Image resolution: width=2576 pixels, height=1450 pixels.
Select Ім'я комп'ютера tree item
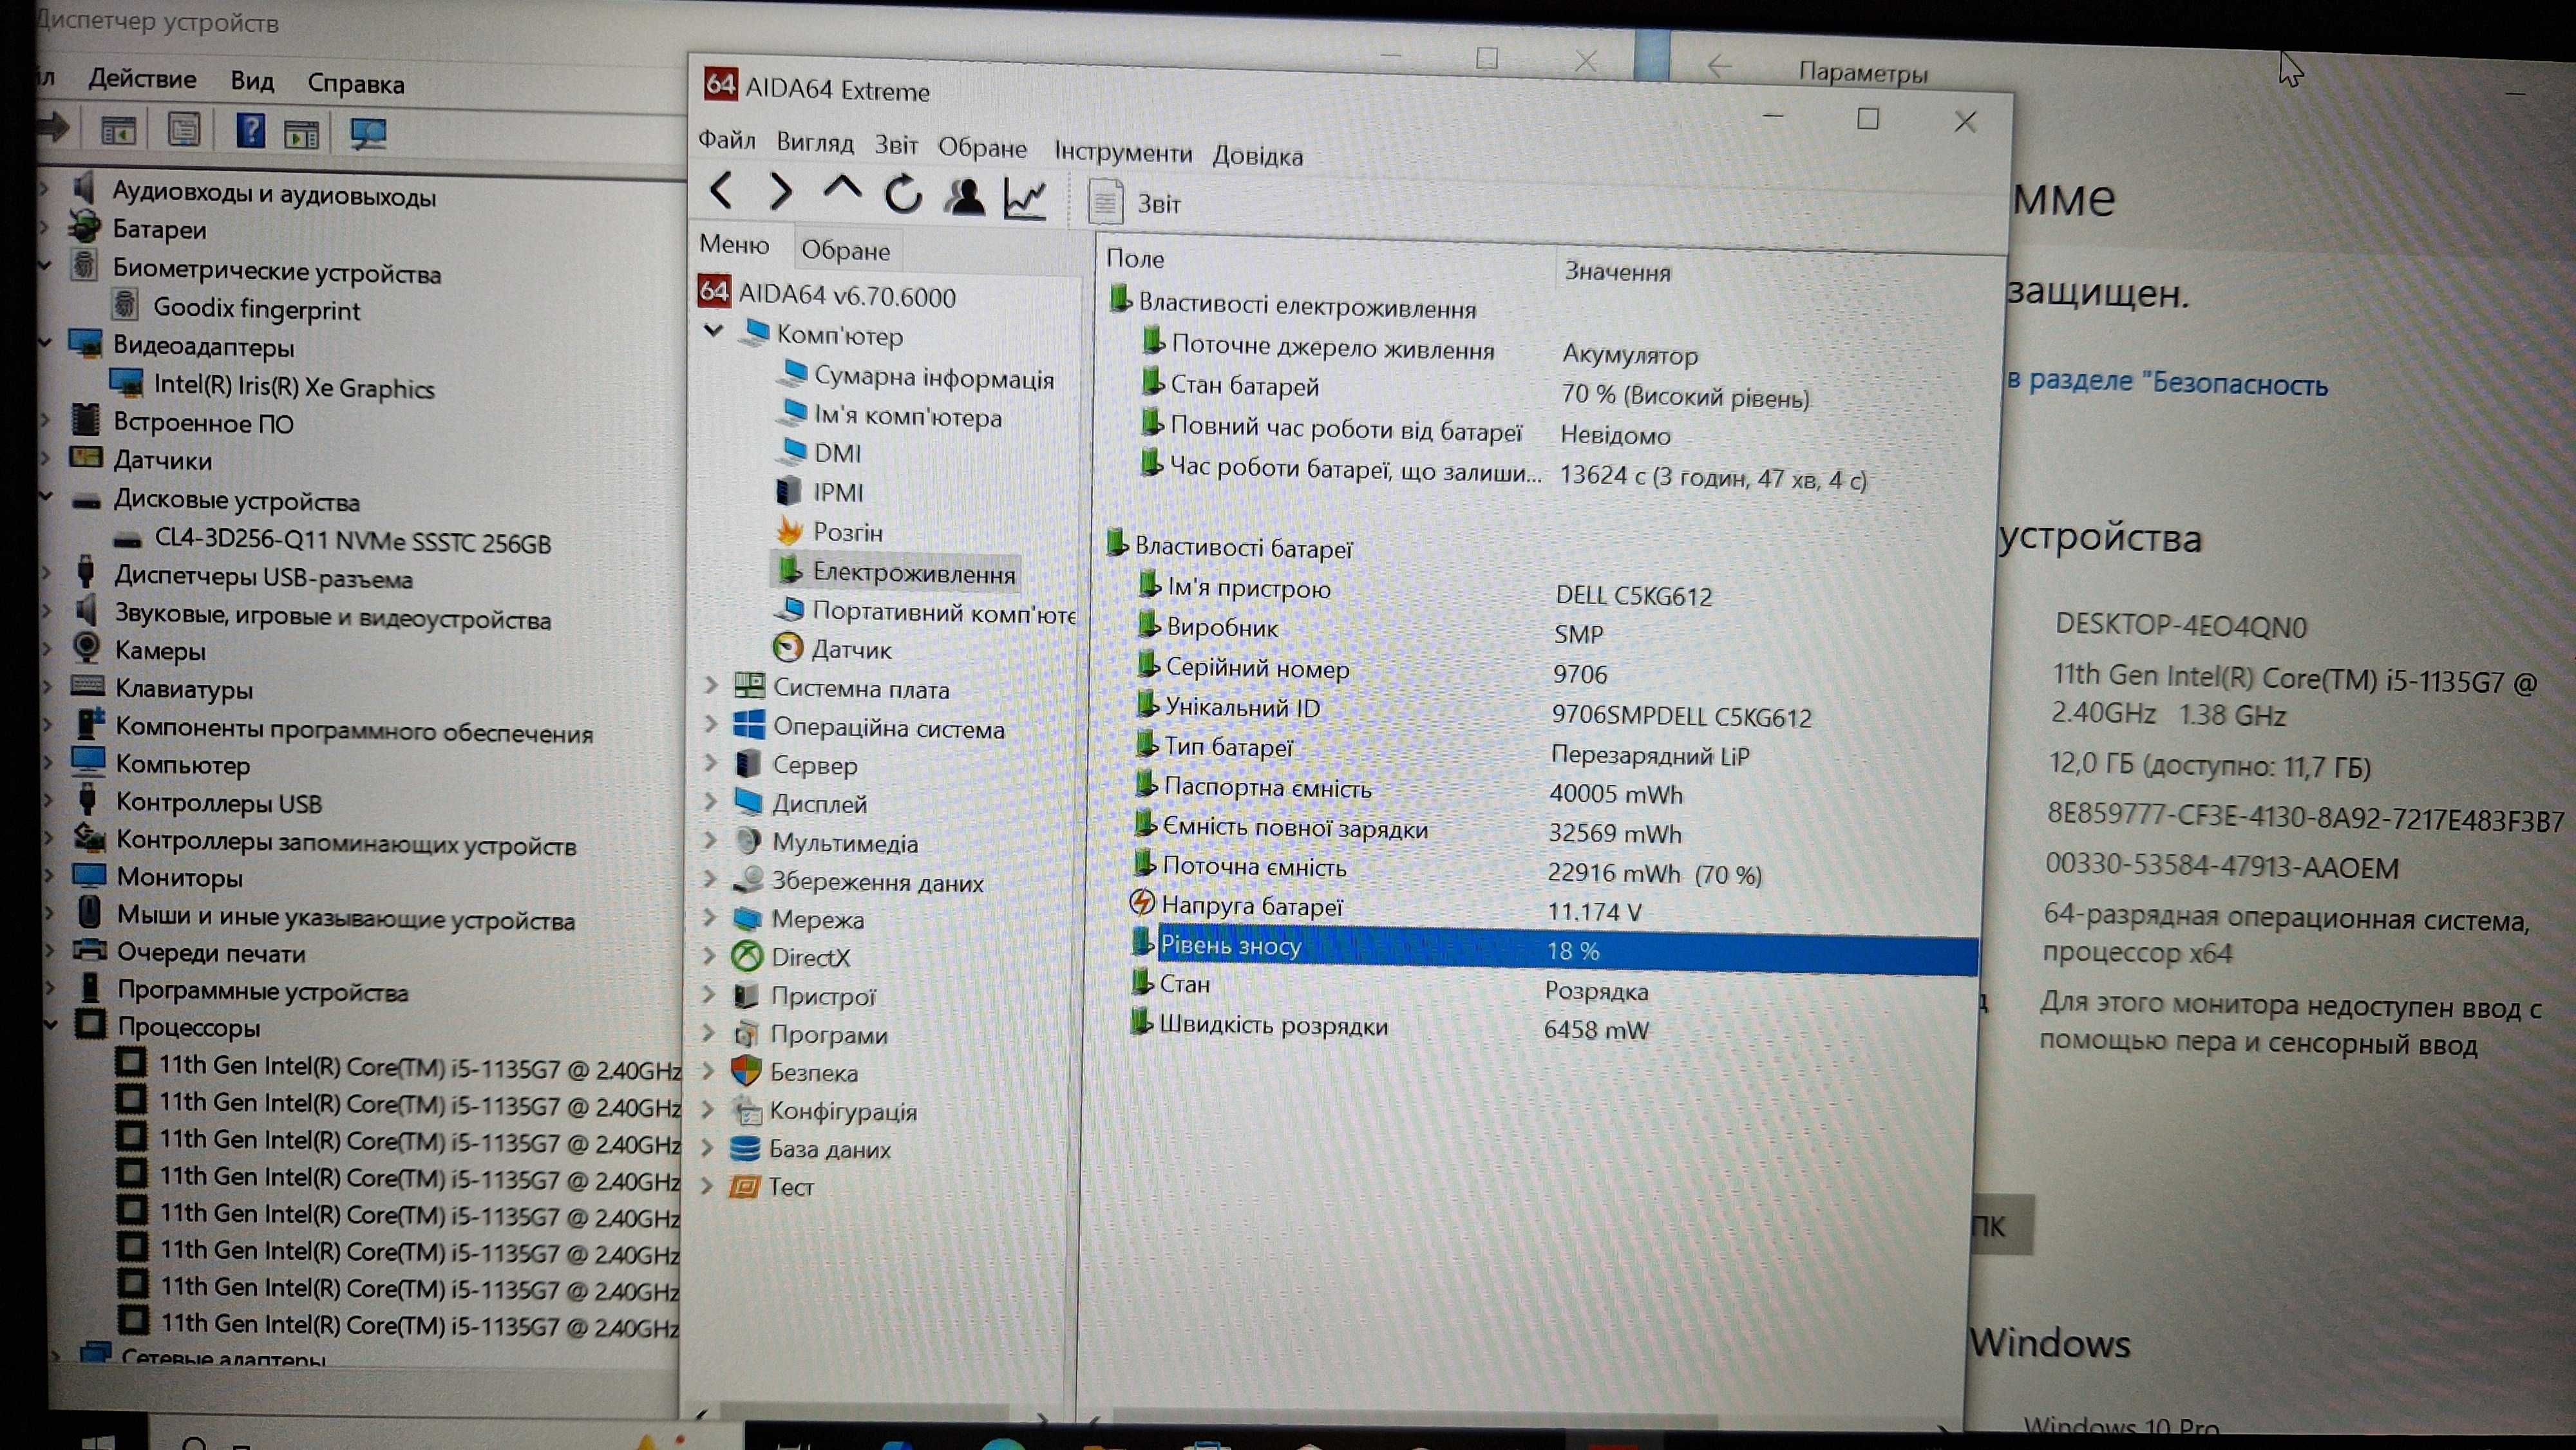coord(907,416)
